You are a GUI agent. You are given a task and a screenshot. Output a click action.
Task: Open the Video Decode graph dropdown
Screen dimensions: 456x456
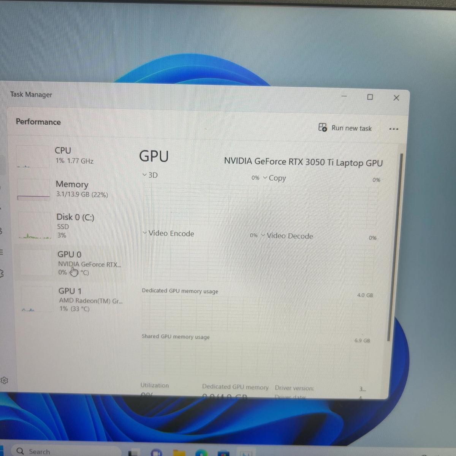pos(287,236)
